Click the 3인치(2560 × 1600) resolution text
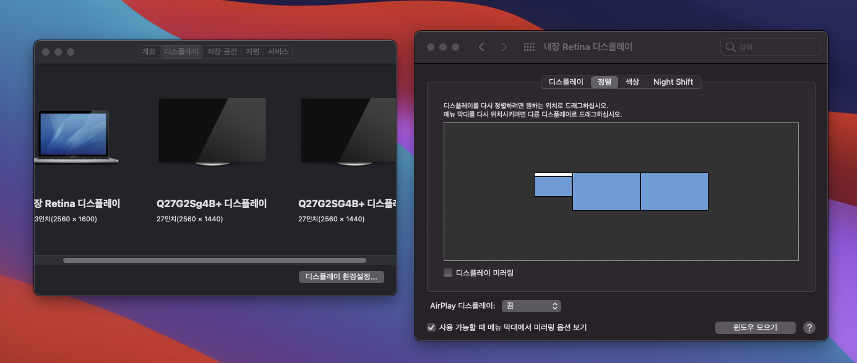Screen dimensions: 857x363 (x=66, y=219)
